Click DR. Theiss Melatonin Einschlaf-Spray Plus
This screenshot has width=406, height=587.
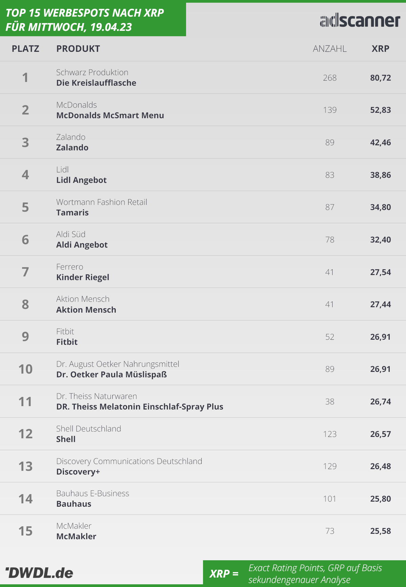(x=140, y=406)
